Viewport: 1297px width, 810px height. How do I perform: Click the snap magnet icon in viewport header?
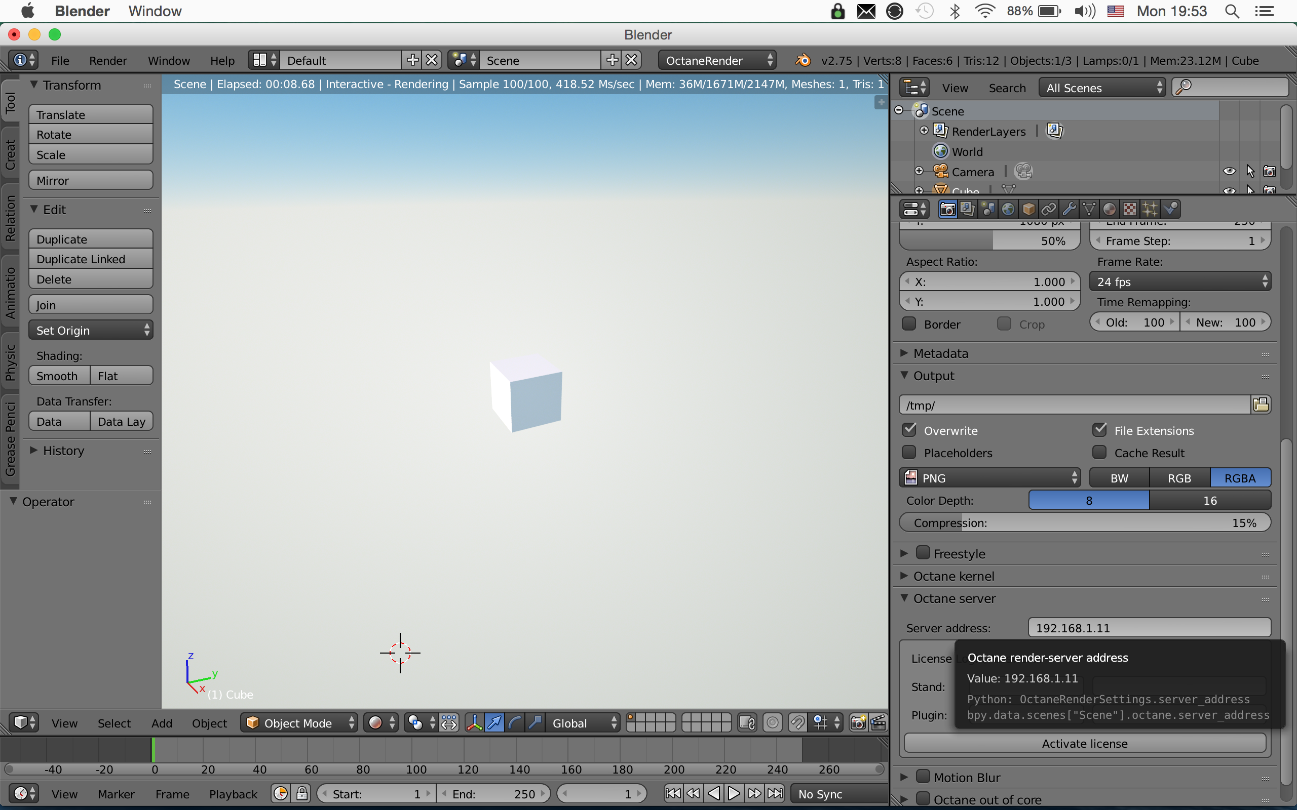click(797, 723)
